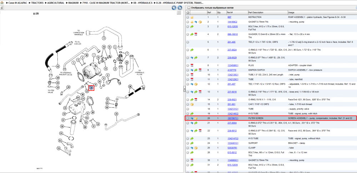Click the blue arrow icon in the Ref 7 row

pos(192,58)
